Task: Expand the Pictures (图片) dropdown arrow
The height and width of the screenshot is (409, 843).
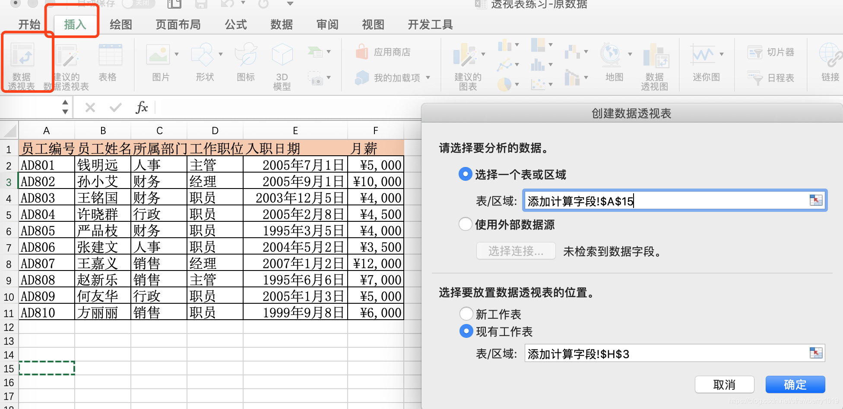Action: [x=177, y=54]
